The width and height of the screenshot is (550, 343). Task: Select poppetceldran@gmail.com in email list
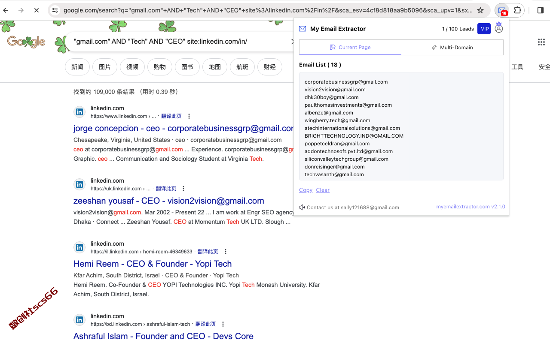pyautogui.click(x=337, y=144)
